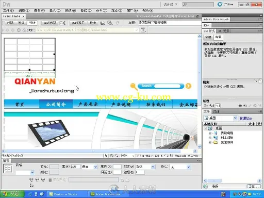The height and width of the screenshot is (198, 264).
Task: Close the open document tab
Action: coord(23,16)
